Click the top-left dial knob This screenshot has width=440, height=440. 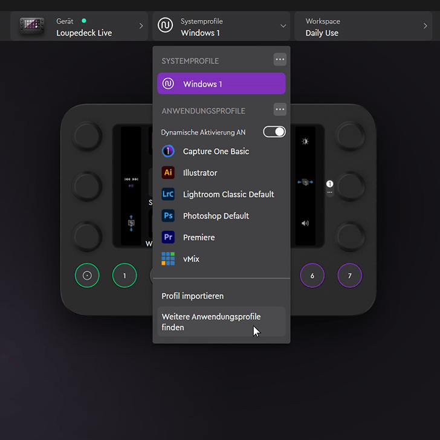[x=87, y=136]
